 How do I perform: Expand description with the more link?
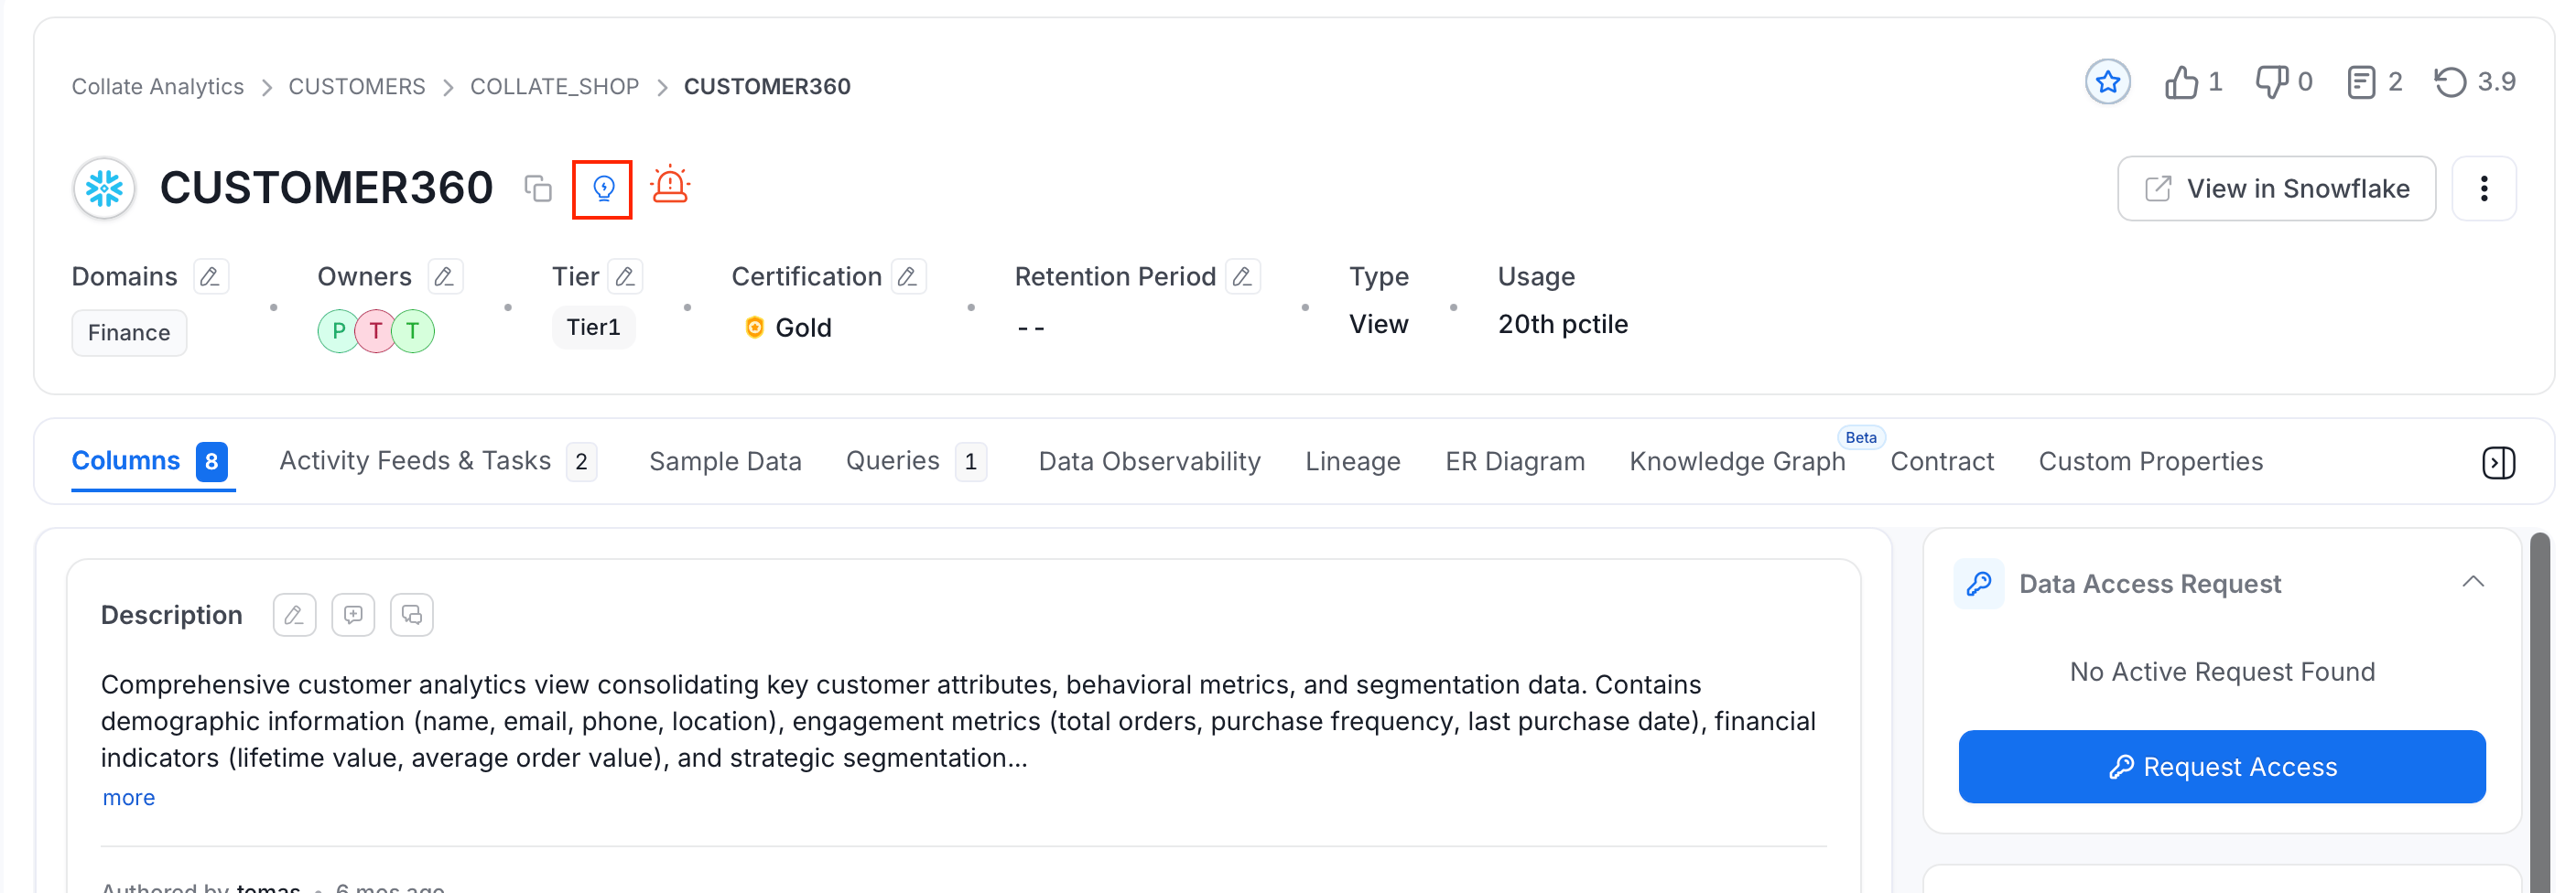click(129, 798)
